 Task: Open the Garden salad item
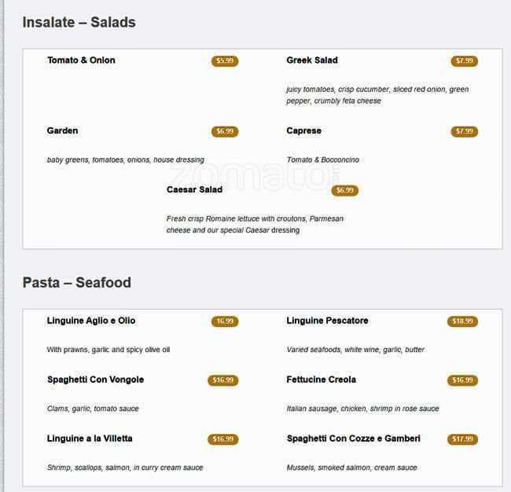pyautogui.click(x=63, y=131)
